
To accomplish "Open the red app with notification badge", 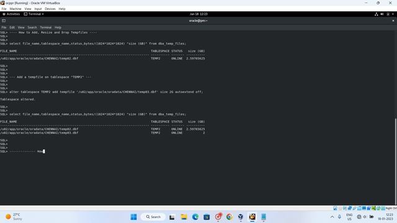I will [218, 217].
